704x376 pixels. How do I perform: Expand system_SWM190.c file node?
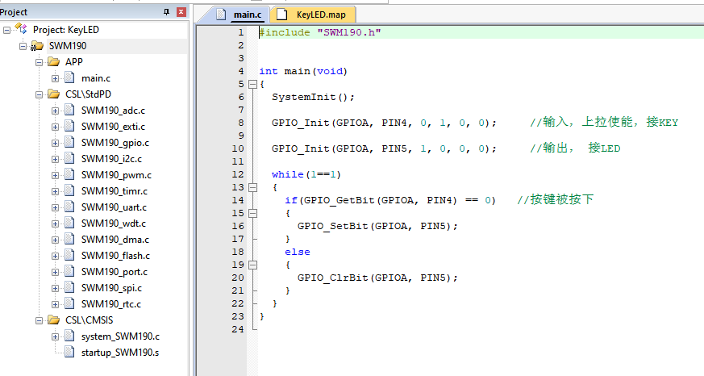click(55, 337)
